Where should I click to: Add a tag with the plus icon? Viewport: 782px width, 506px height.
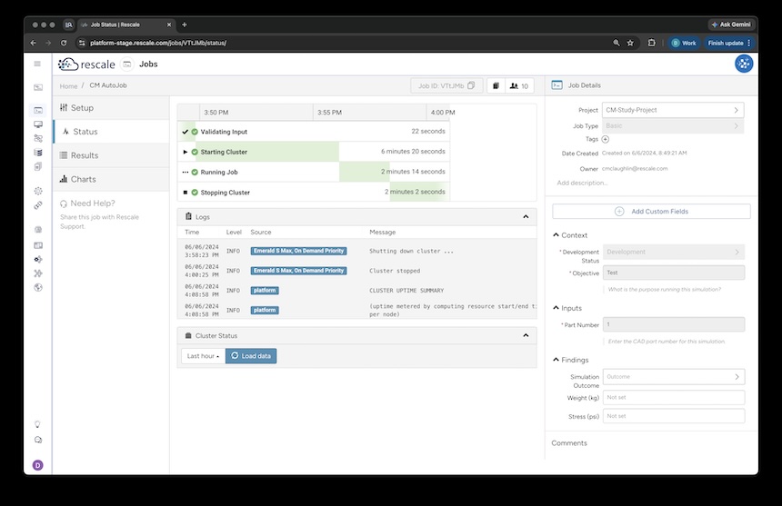605,140
